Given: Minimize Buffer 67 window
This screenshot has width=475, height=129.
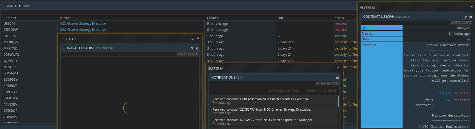Looking at the screenshot, I should (466, 7).
